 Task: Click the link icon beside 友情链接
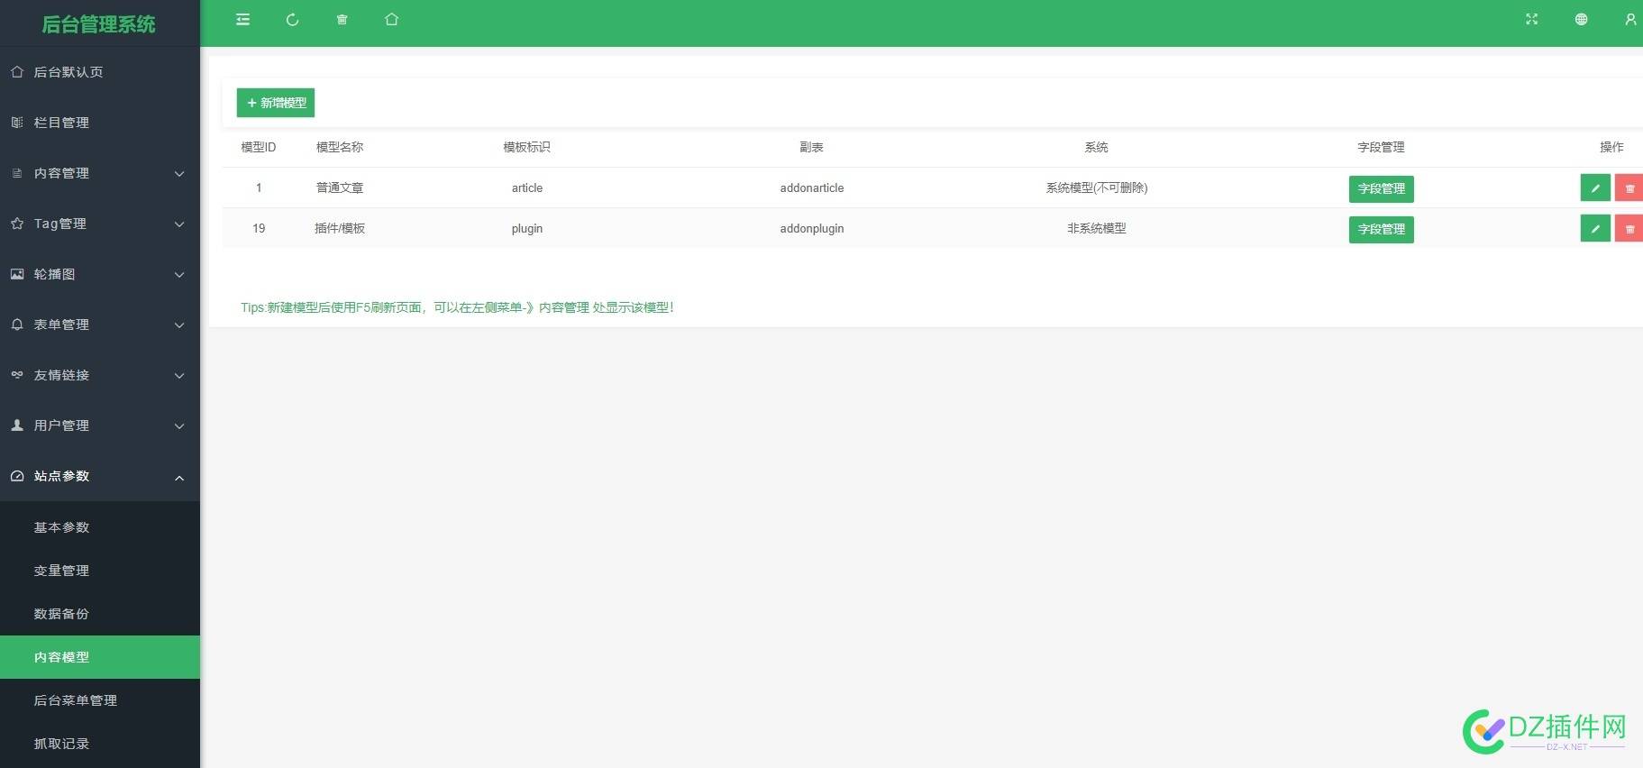click(17, 375)
